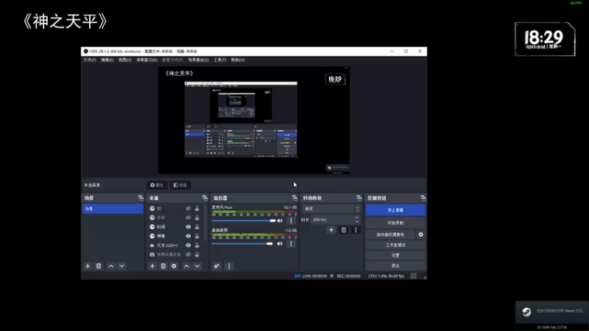Open the 文件(F) menu
Image resolution: width=589 pixels, height=331 pixels.
(x=90, y=60)
